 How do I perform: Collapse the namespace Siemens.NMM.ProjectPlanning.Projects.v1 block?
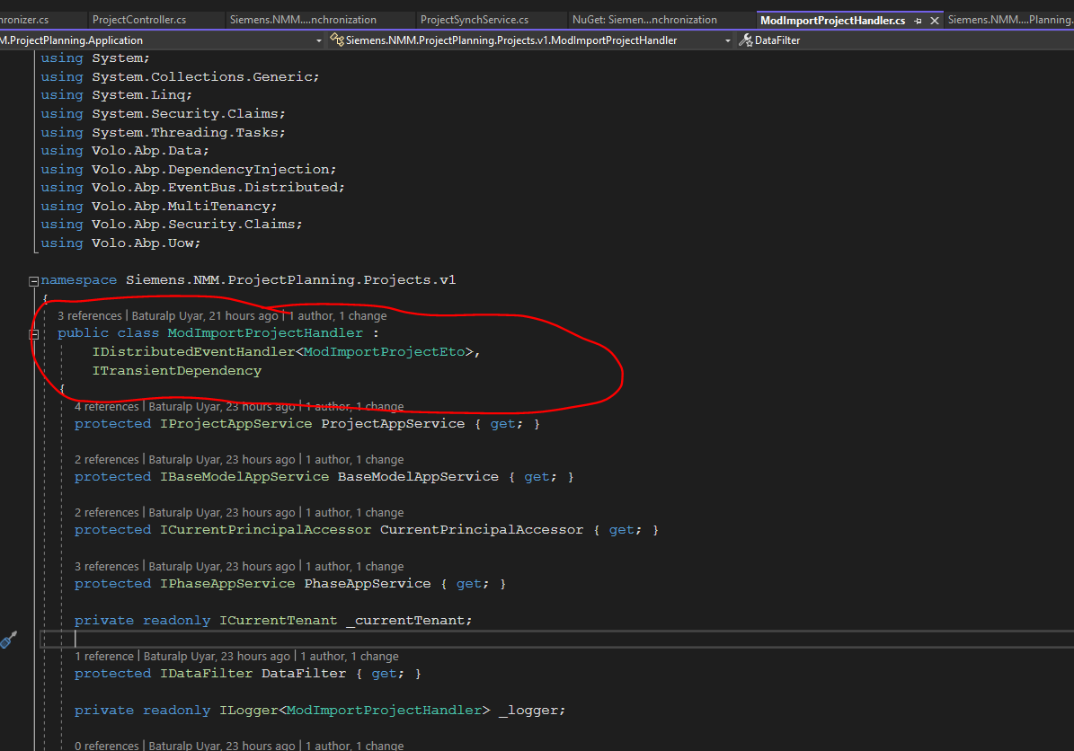coord(34,280)
